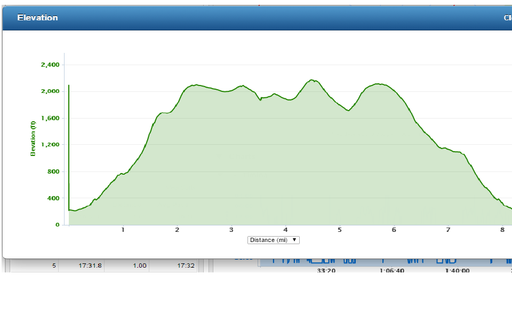The height and width of the screenshot is (328, 512).
Task: Select the 800 elevation axis label
Action: (53, 171)
